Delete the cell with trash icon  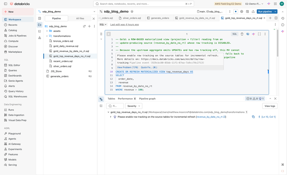242,34
